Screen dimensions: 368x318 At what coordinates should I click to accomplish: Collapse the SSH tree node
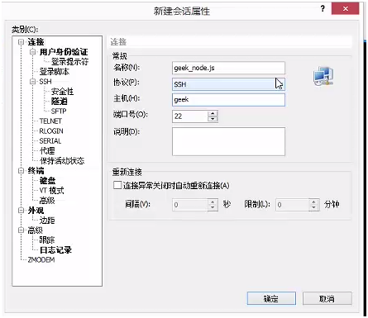pos(33,82)
